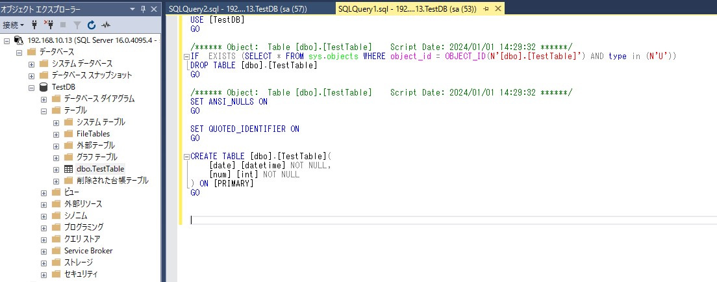
Task: Select システム データベース in the tree
Action: (x=82, y=64)
